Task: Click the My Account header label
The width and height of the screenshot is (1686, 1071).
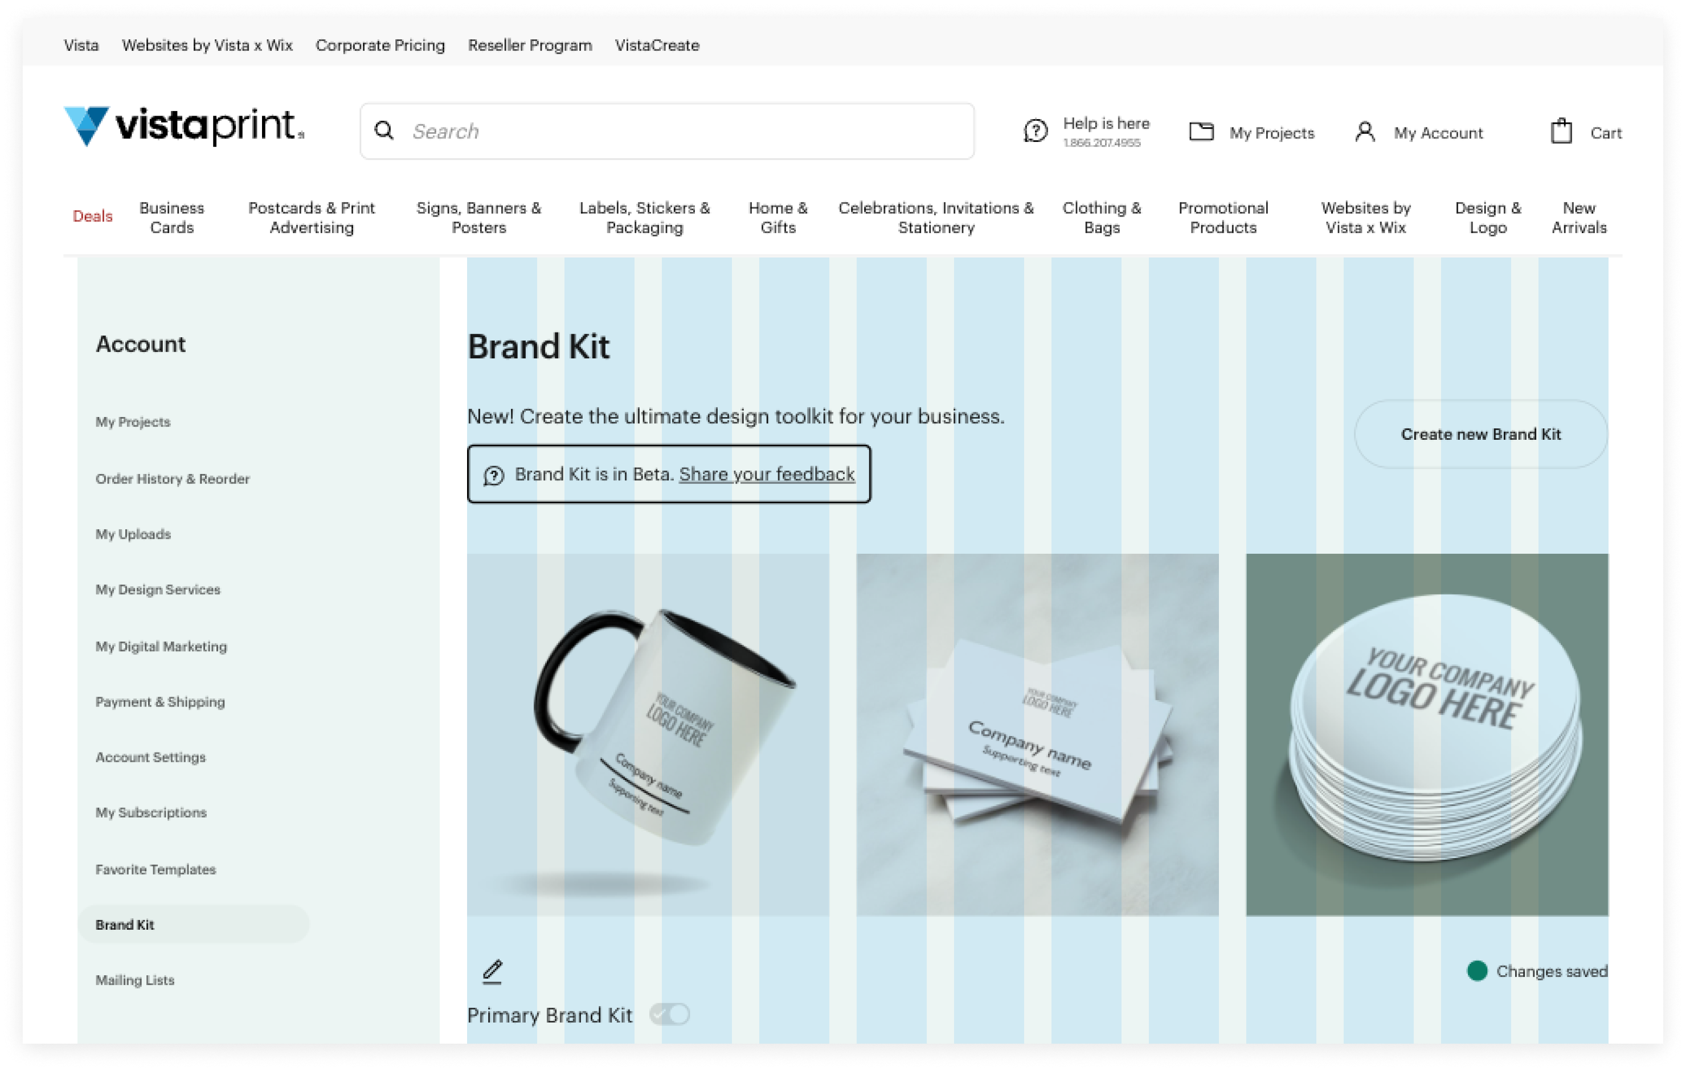Action: click(1438, 133)
